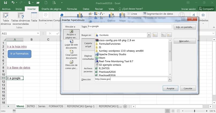This screenshot has height=113, width=216.
Task: Click the cancel X icon in formula bar
Action: [50, 33]
